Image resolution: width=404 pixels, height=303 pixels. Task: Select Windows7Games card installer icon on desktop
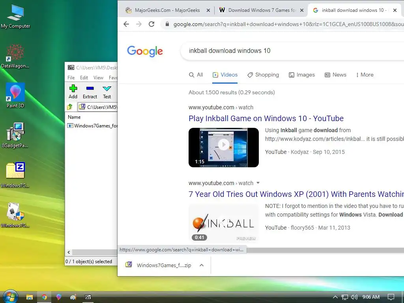point(15,215)
